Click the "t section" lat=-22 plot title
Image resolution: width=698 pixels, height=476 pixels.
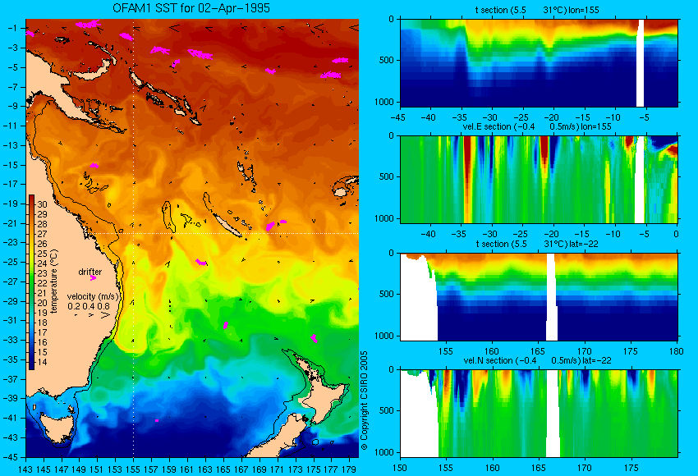537,244
